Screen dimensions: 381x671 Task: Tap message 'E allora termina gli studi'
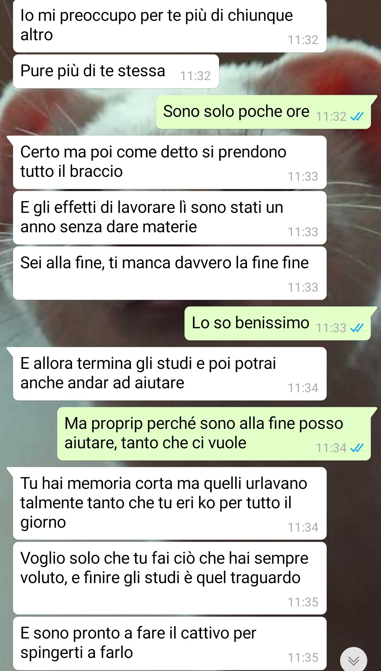click(170, 374)
